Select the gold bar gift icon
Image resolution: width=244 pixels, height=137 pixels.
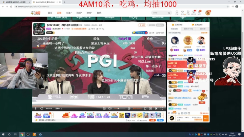[x=140, y=115]
